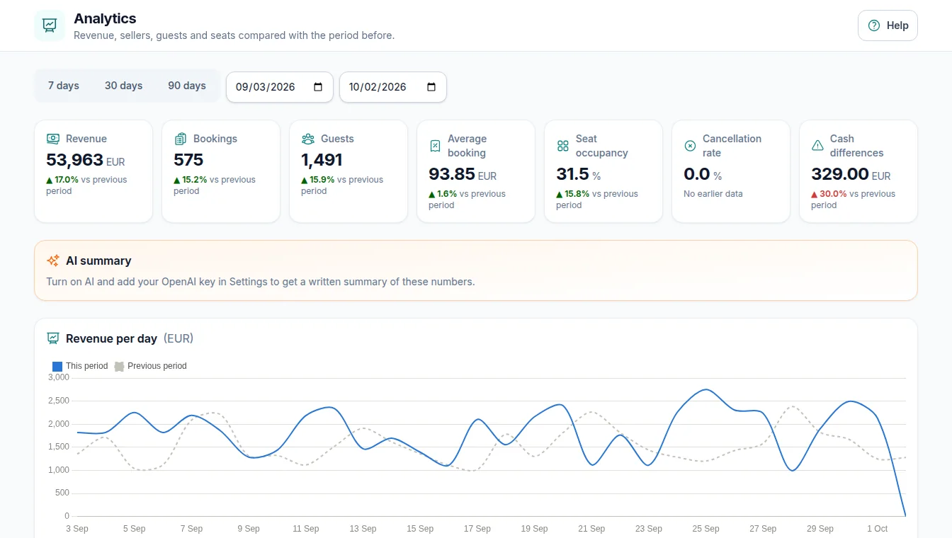Click the 'No earlier data' note
The width and height of the screenshot is (952, 538).
pyautogui.click(x=713, y=194)
